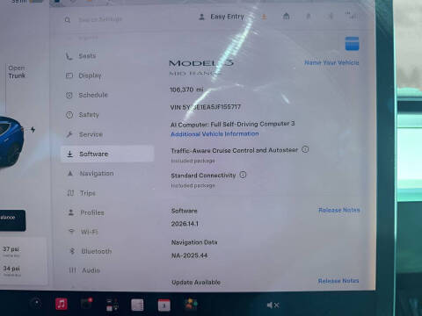Screen dimensions: 422x316
Task: Tap the search magnifier icon
Action: click(x=68, y=20)
